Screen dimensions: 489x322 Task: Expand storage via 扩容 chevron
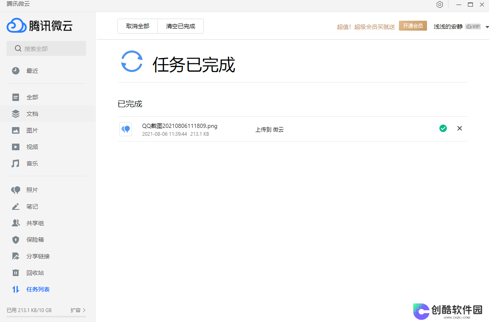tap(84, 310)
